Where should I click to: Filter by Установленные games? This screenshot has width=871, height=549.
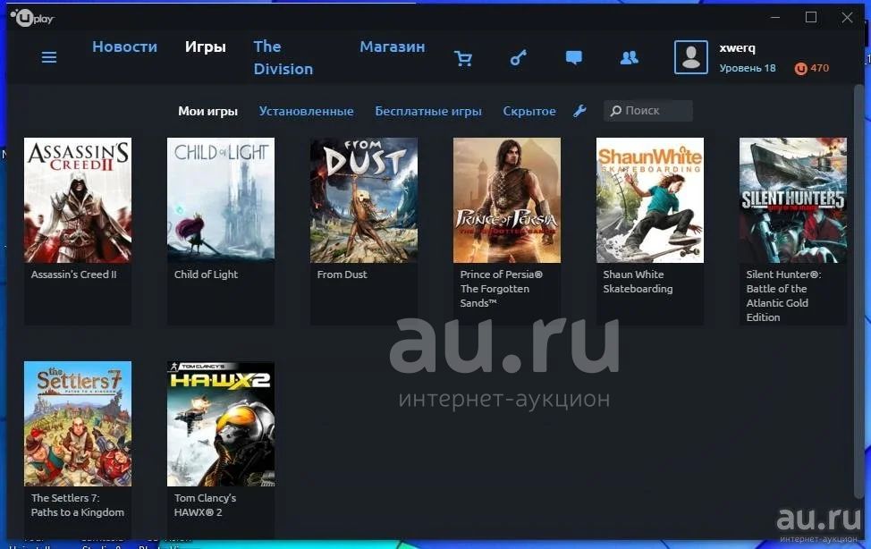(306, 111)
